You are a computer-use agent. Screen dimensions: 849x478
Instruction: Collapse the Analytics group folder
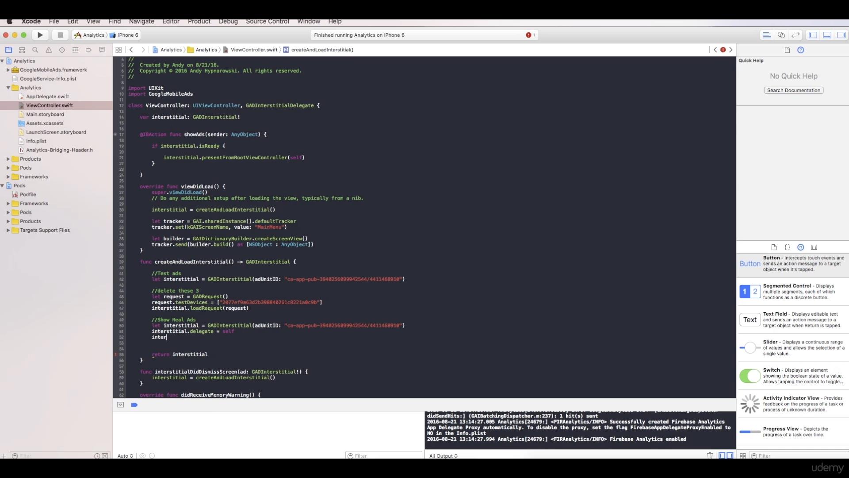click(8, 88)
